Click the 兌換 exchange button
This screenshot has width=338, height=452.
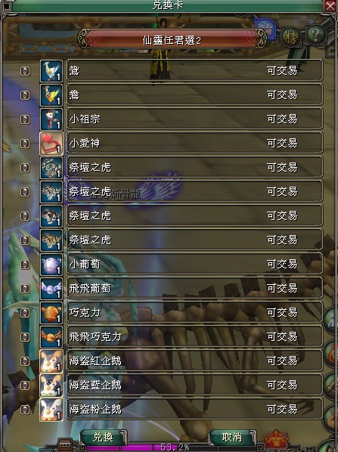pos(104,438)
